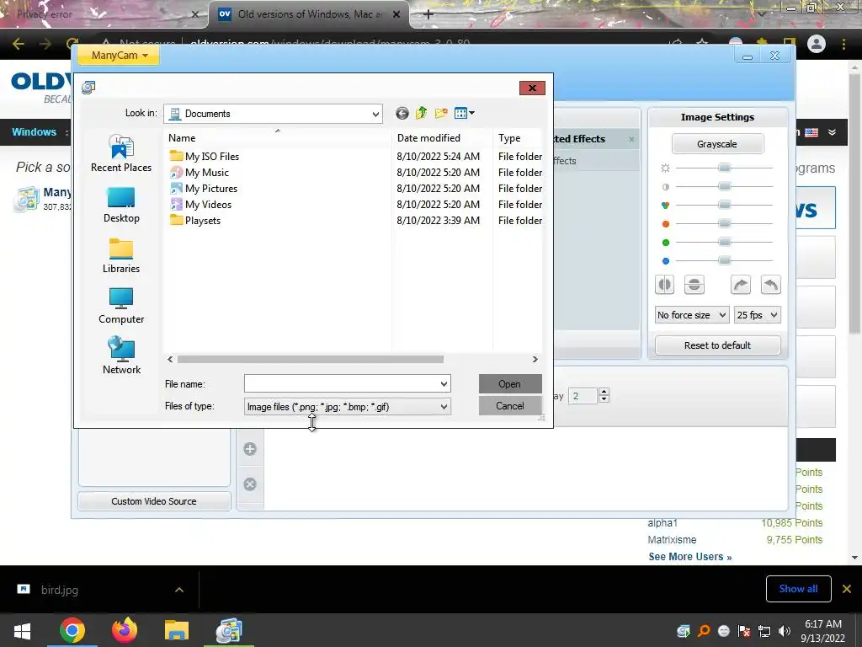Viewport: 862px width, 647px height.
Task: Rotate image counterclockwise in ManyCam
Action: pos(771,285)
